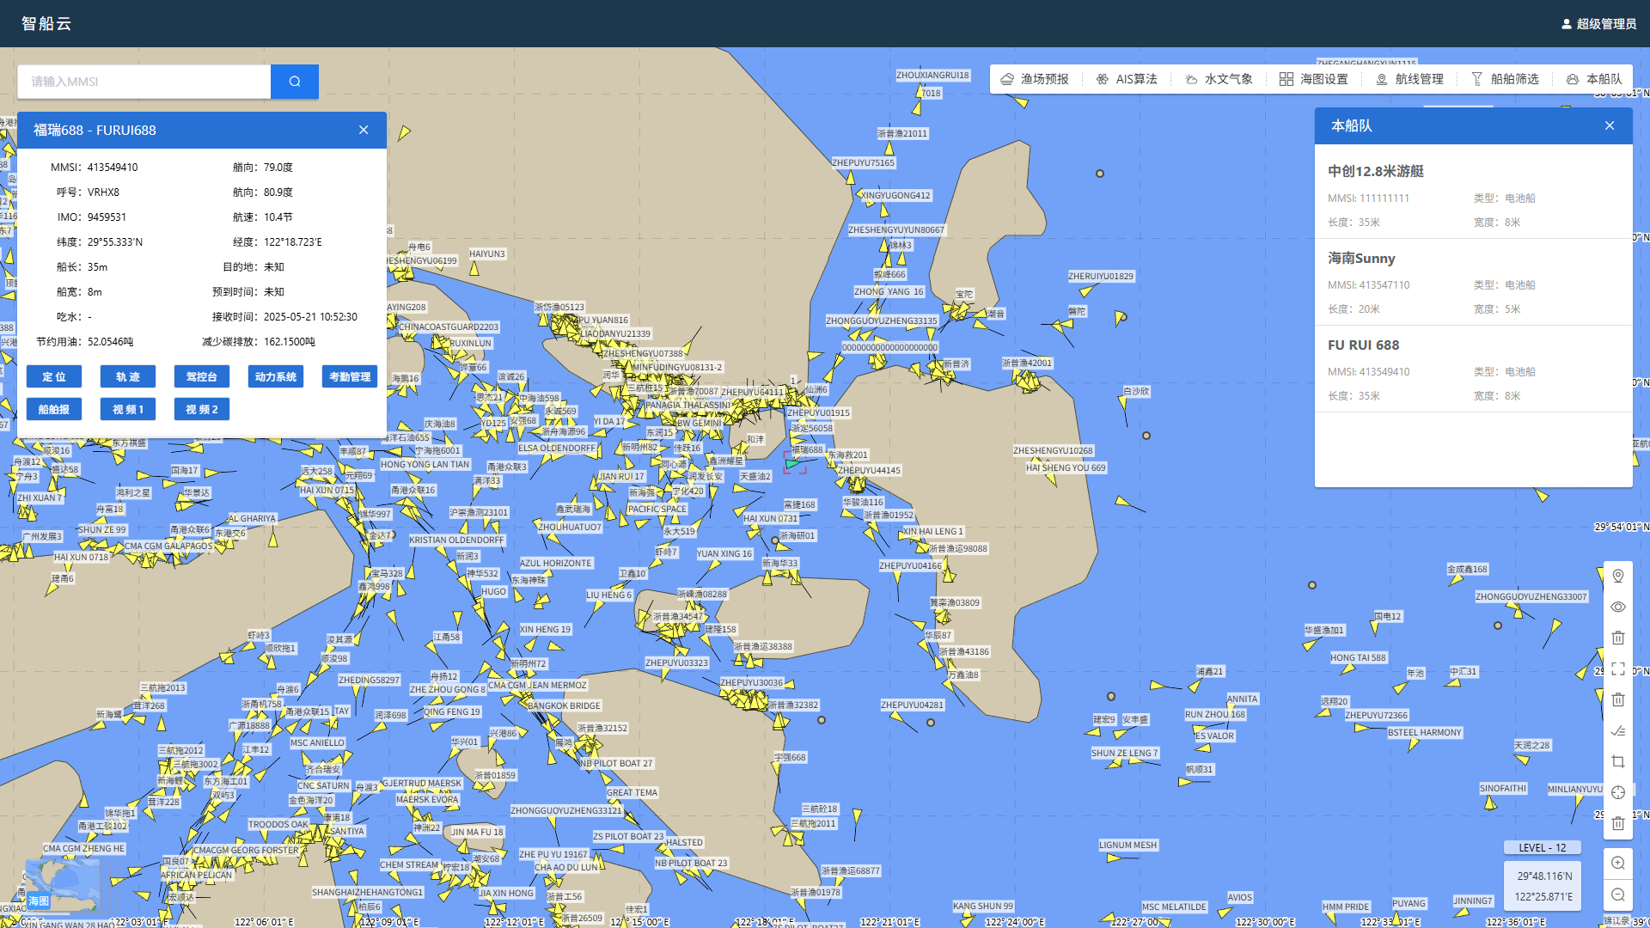Open the 超级管理员 user account dropdown
Image resolution: width=1650 pixels, height=928 pixels.
[1598, 24]
